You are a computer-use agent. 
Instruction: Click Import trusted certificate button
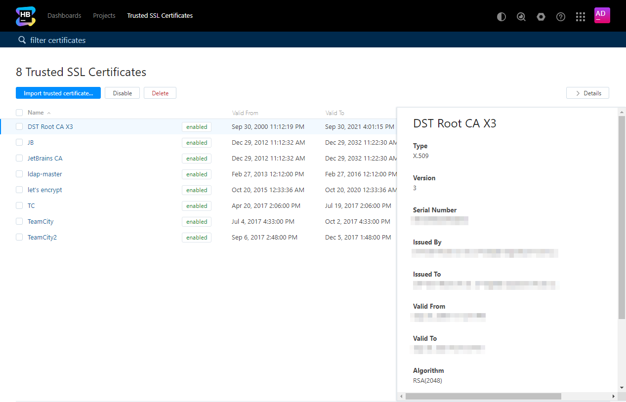[x=58, y=93]
